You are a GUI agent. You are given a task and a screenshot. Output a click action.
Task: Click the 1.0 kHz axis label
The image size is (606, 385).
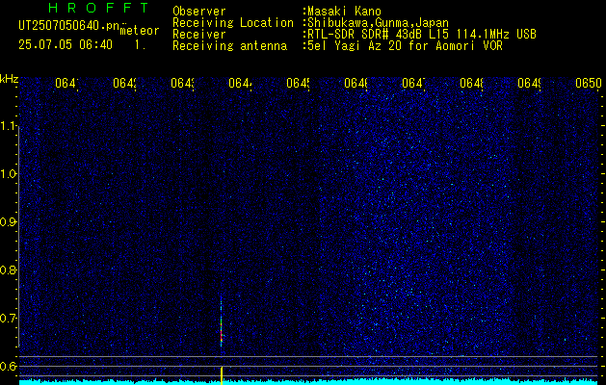pyautogui.click(x=8, y=174)
